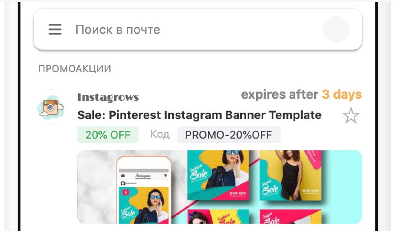Open the partially visible red Fashion Sale banner
393x231 pixels.
(x=218, y=217)
